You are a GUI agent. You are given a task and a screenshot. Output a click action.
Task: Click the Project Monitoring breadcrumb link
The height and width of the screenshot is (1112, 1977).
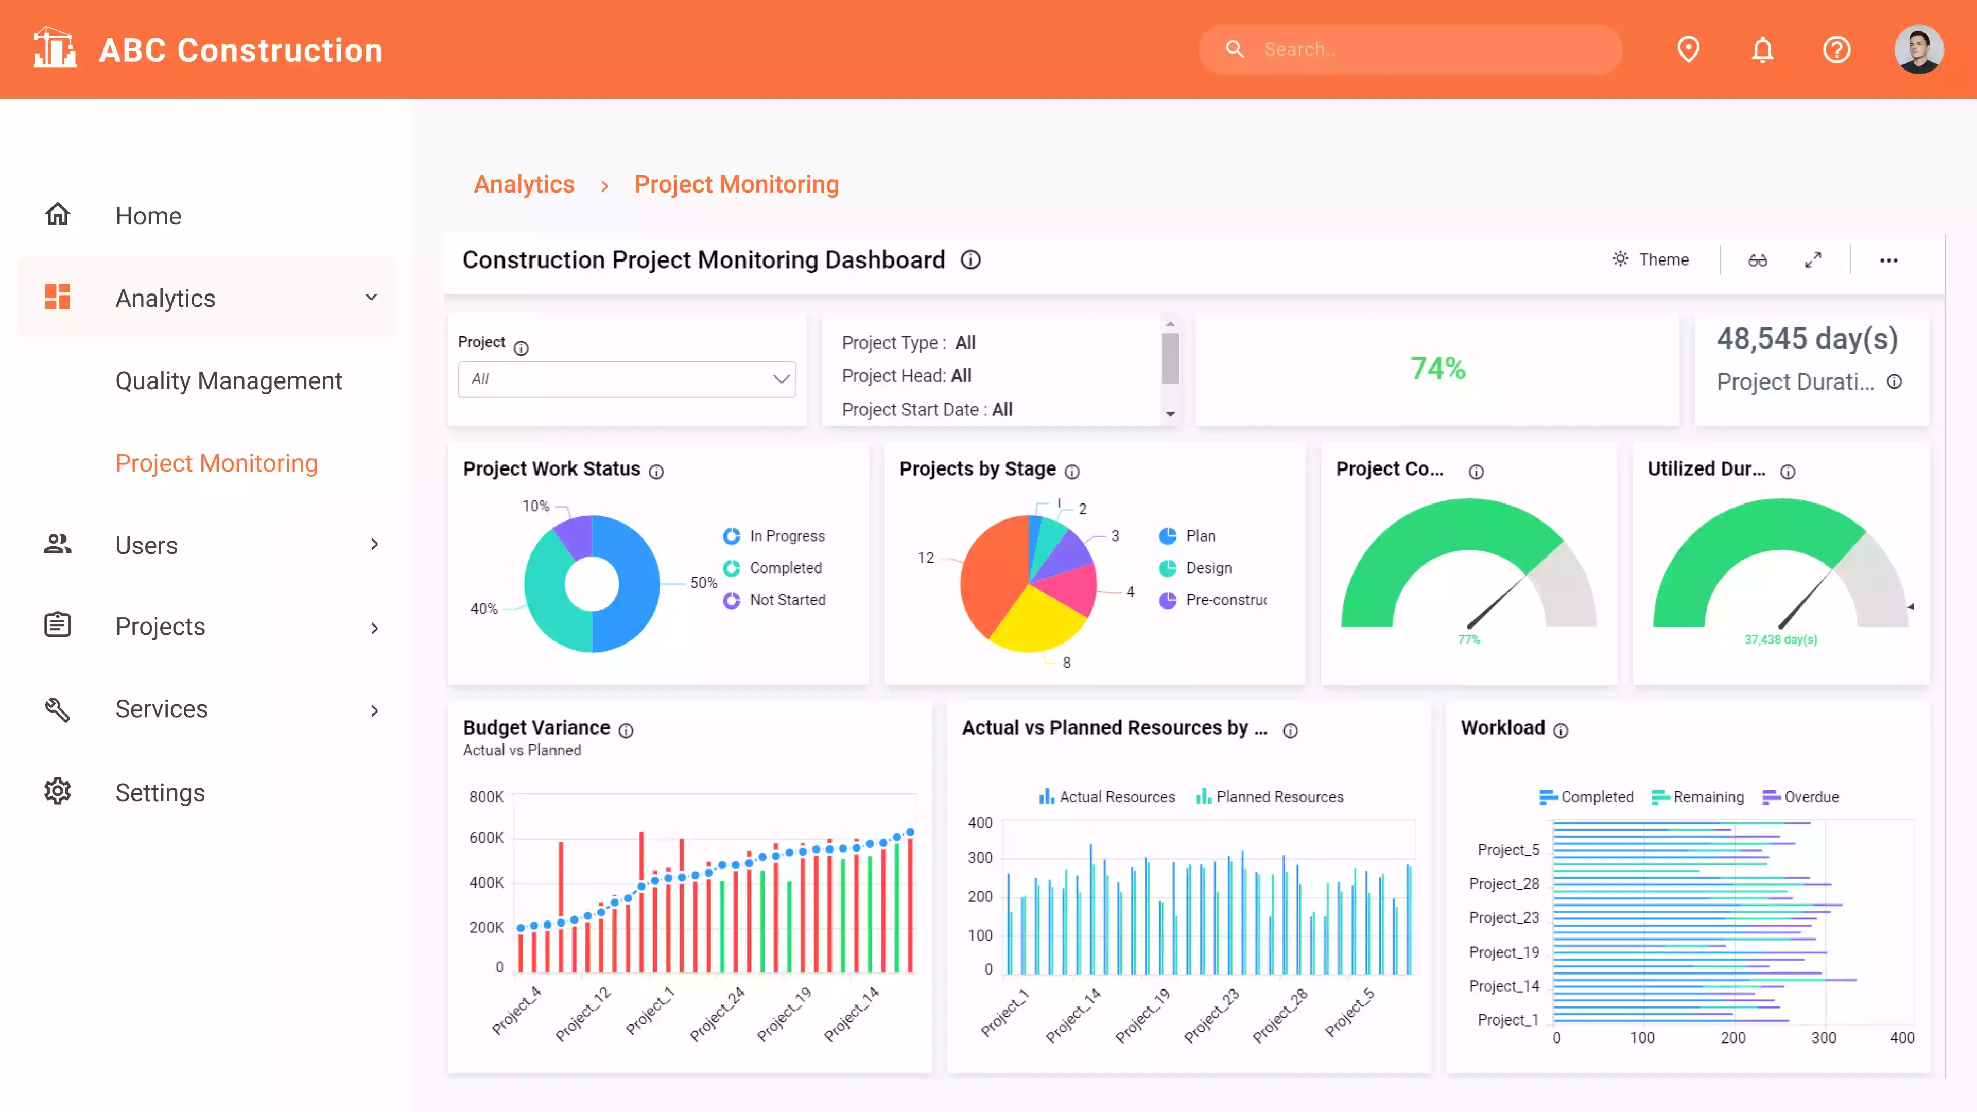(x=737, y=184)
